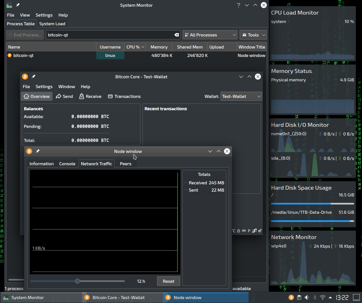Click the Bitcoin Core title bar logo
Image resolution: width=362 pixels, height=303 pixels.
(x=25, y=77)
